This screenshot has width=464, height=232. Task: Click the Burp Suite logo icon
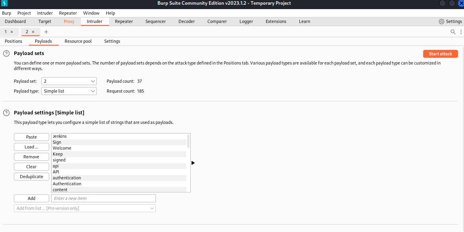(x=4, y=4)
